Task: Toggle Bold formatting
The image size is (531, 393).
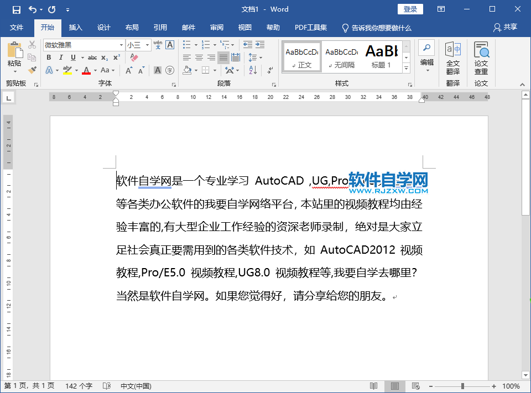Action: 49,57
